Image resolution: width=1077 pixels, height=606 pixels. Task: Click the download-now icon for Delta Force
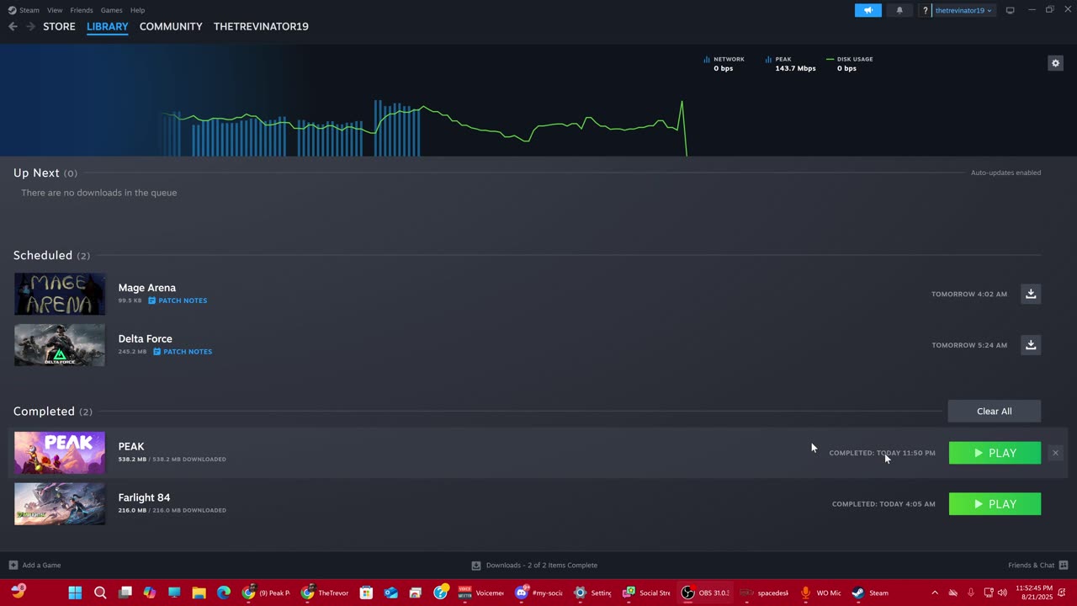1031,345
